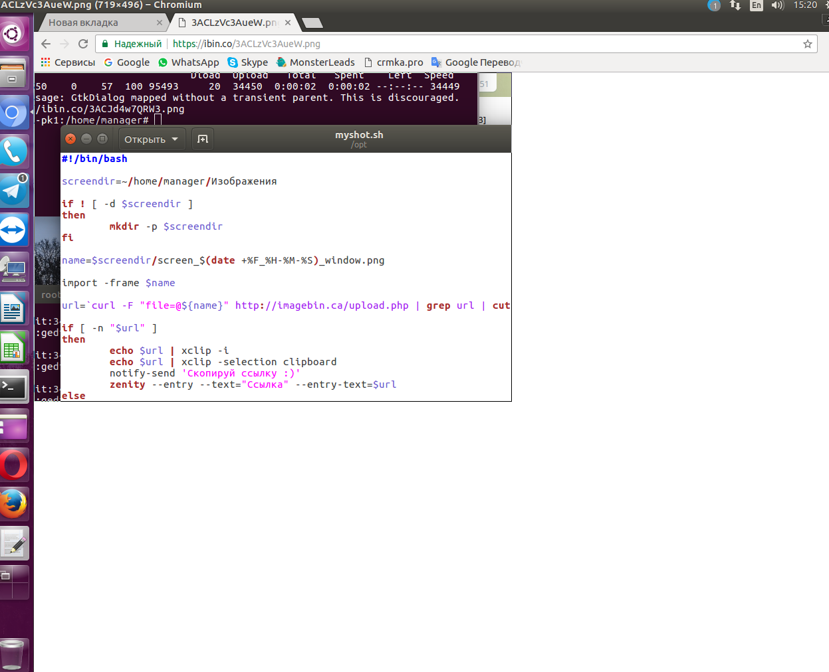This screenshot has height=672, width=829.
Task: Open the sound volume indicator
Action: click(x=778, y=5)
